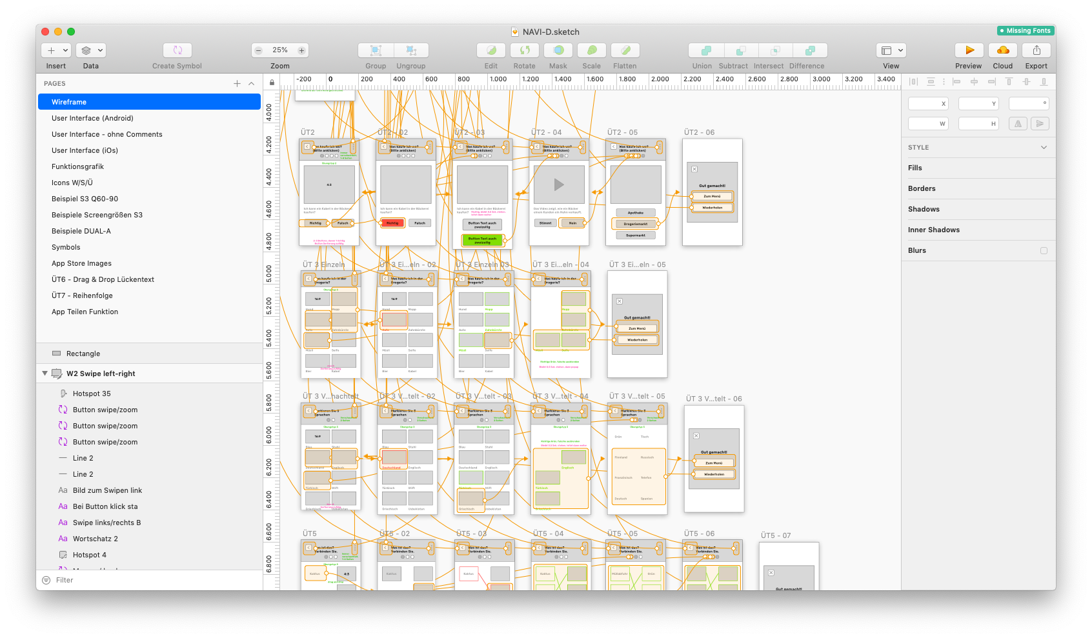This screenshot has width=1092, height=638.
Task: Open the View options dropdown
Action: pyautogui.click(x=891, y=50)
